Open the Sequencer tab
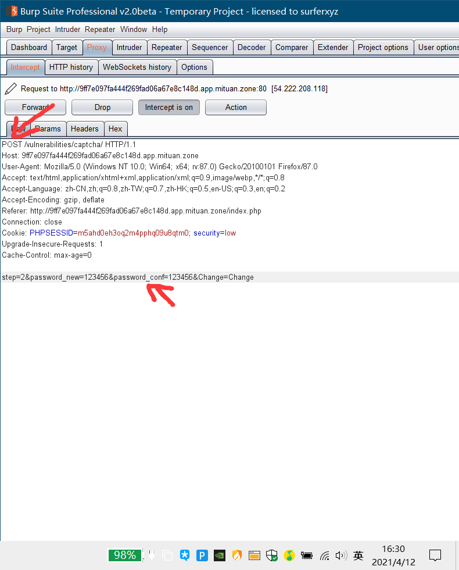459x570 pixels. pos(210,47)
